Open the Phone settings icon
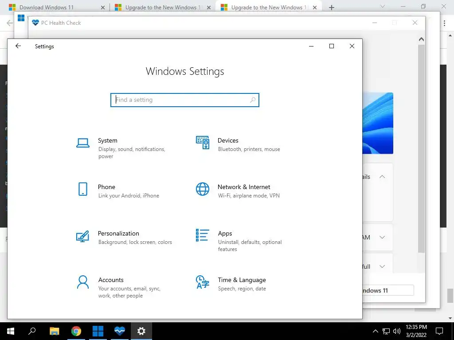The height and width of the screenshot is (340, 454). click(x=83, y=189)
